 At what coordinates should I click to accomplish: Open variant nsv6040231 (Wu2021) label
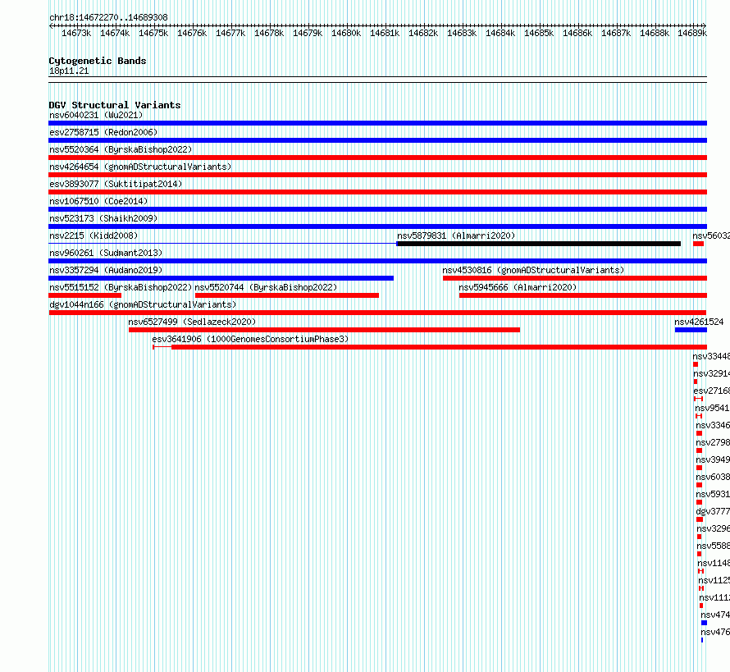pos(96,115)
